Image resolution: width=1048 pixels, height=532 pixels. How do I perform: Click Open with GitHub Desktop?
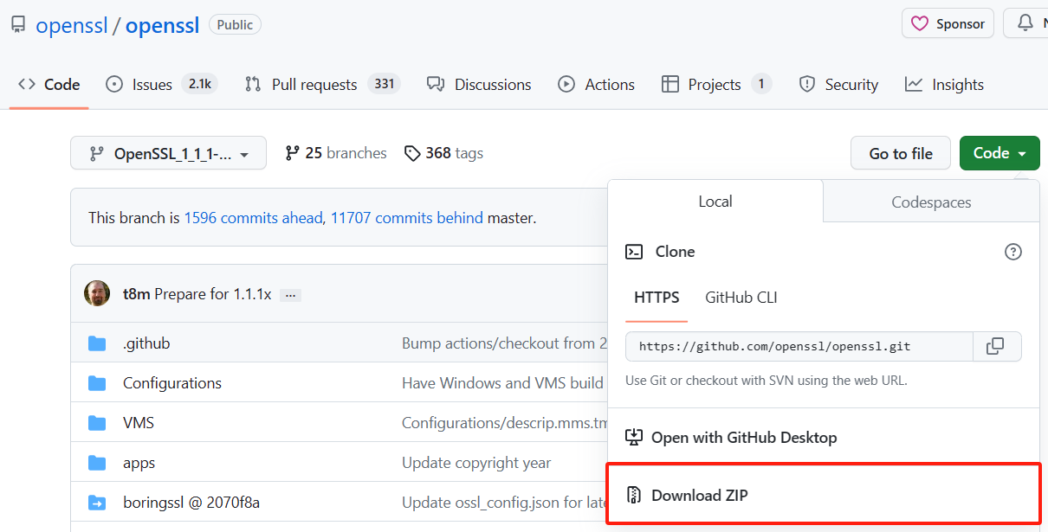pyautogui.click(x=823, y=438)
